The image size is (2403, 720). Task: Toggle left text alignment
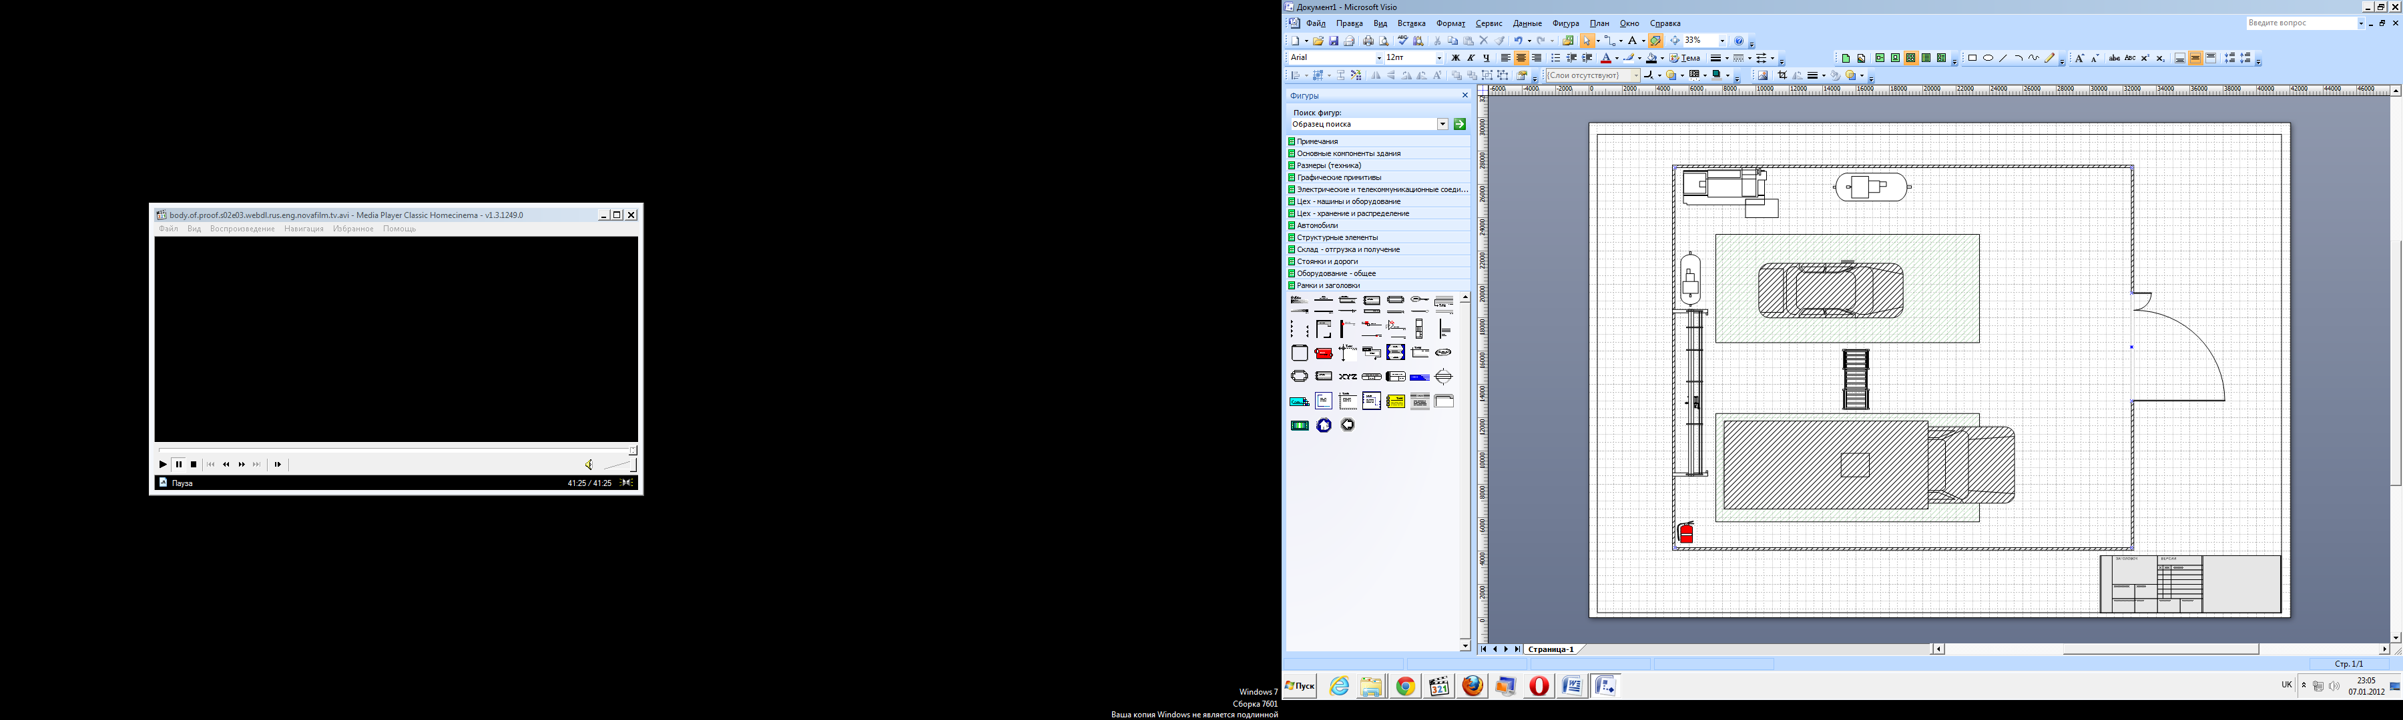(x=1507, y=58)
